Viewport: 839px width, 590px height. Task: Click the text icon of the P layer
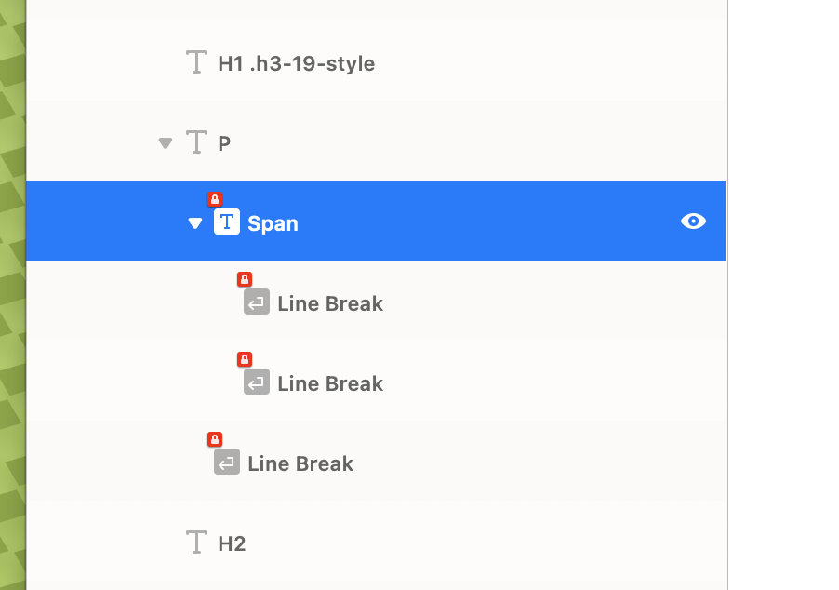pyautogui.click(x=196, y=143)
